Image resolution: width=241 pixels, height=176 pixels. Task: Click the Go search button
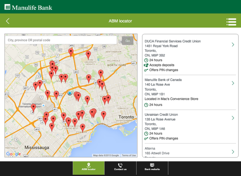127,41
